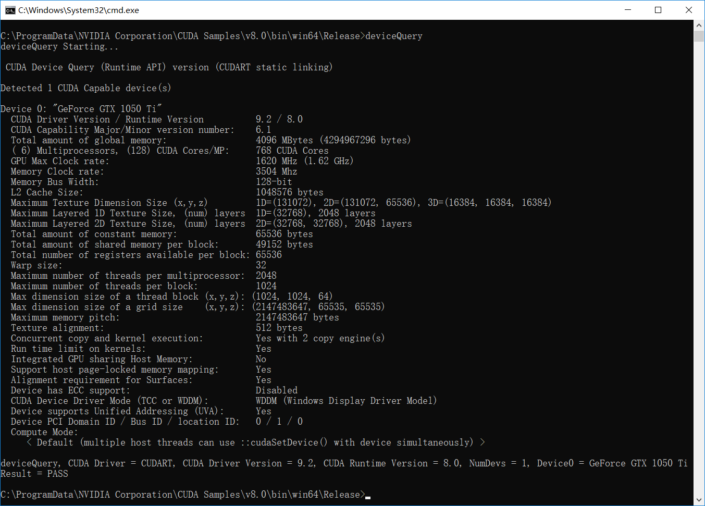The image size is (705, 506).
Task: Maximize the cmd.exe window
Action: pyautogui.click(x=658, y=10)
